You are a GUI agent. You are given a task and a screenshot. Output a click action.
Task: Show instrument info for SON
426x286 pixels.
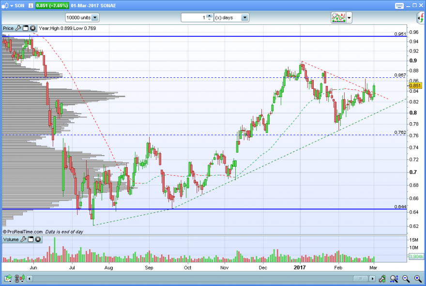coord(30,5)
